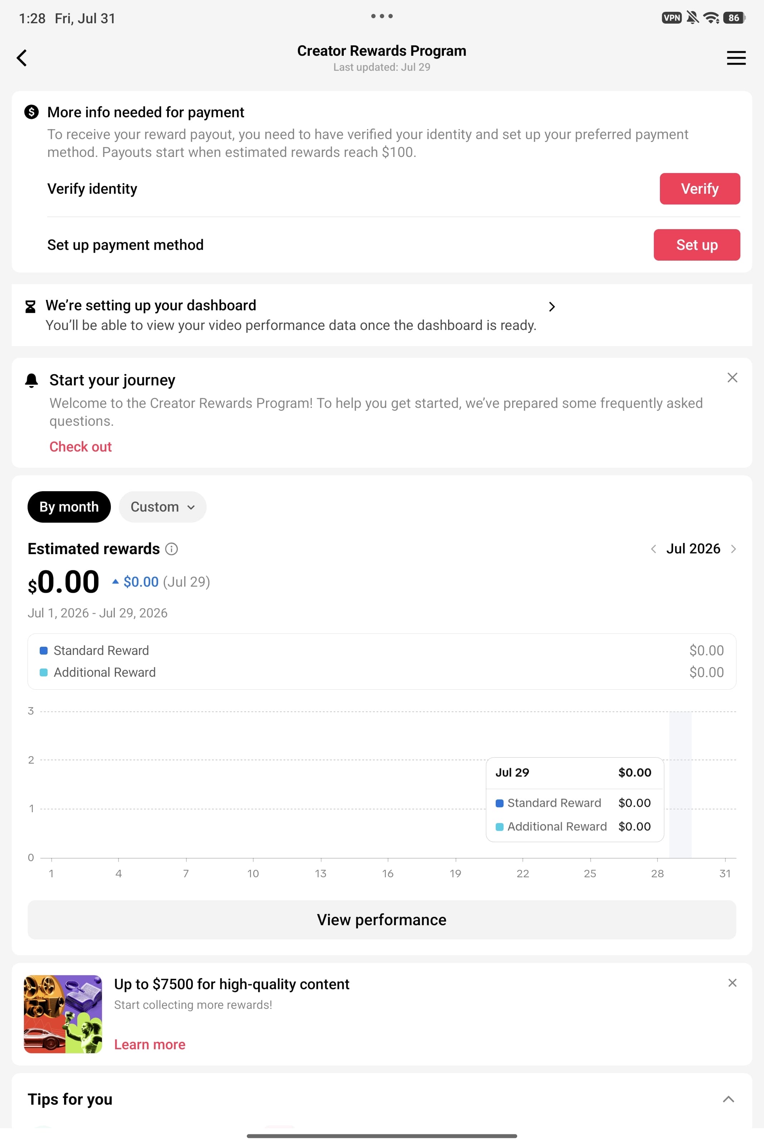Open dashboard setup details chevron
The height and width of the screenshot is (1144, 764).
[x=552, y=307]
